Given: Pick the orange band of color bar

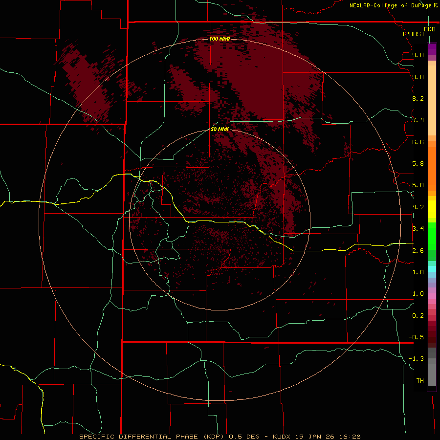Looking at the screenshot, I should [x=432, y=169].
